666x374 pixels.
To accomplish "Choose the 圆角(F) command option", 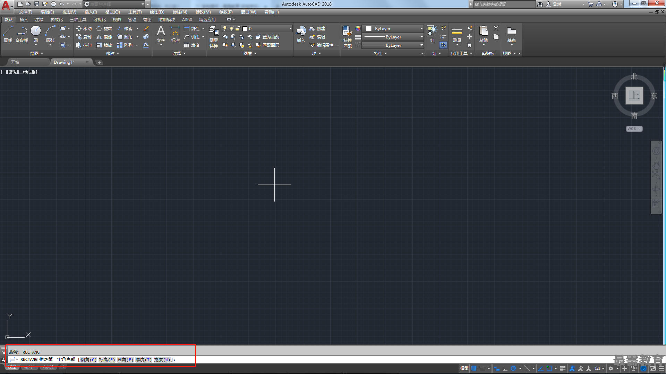I will click(x=125, y=359).
